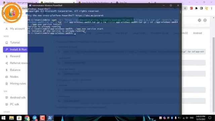Click the Nodes icon in sidebar
Image resolution: width=215 pixels, height=121 pixels.
(x=7, y=77)
